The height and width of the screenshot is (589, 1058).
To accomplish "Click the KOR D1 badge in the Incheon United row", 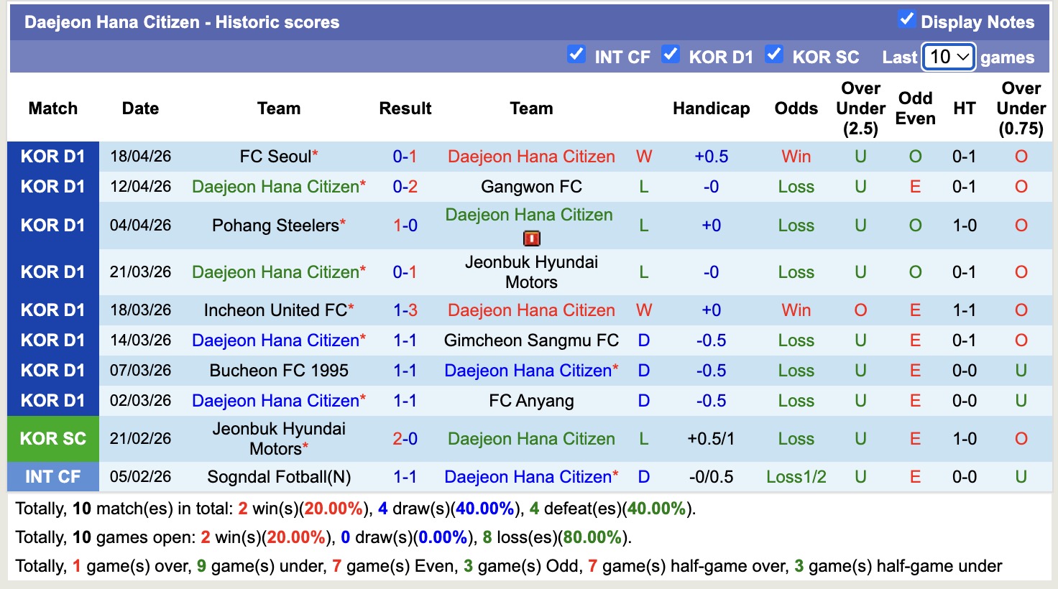I will (52, 310).
